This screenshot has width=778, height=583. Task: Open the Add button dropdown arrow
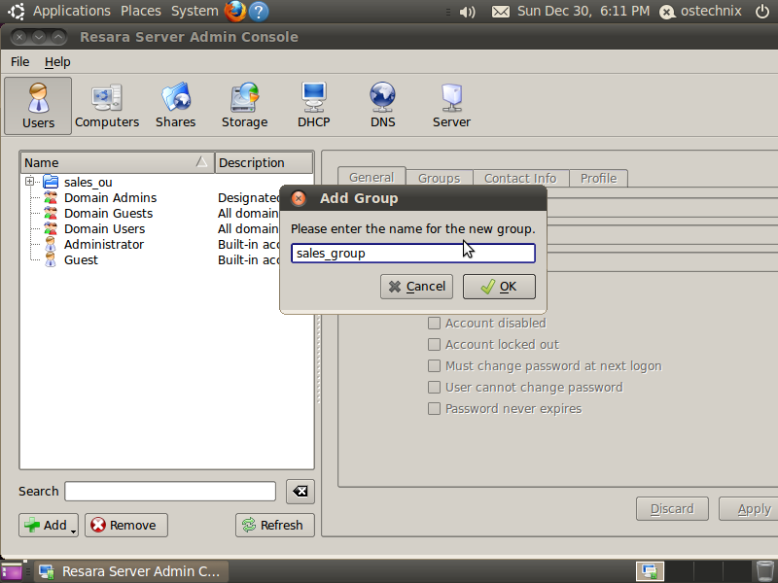(x=74, y=532)
